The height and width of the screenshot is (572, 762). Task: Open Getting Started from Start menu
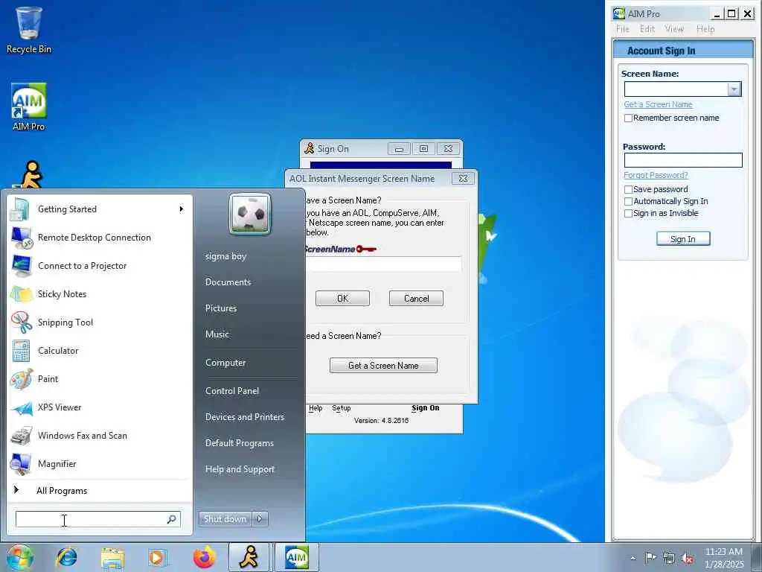pos(100,209)
